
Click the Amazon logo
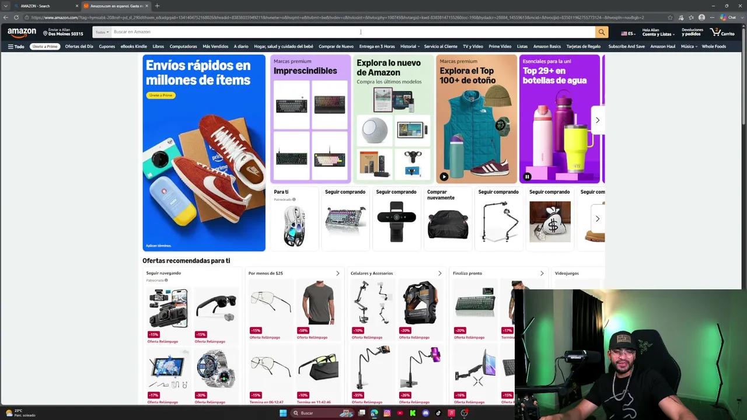click(22, 33)
